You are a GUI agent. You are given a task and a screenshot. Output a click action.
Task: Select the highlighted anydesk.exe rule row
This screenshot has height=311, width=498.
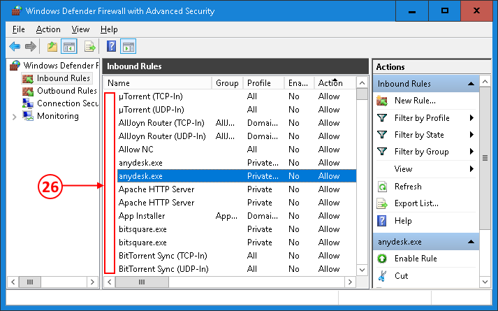237,176
